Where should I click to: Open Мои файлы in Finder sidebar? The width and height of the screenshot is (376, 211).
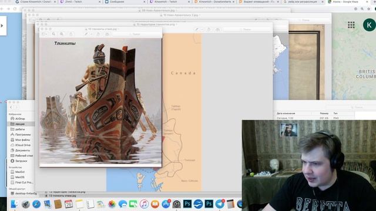click(x=21, y=139)
